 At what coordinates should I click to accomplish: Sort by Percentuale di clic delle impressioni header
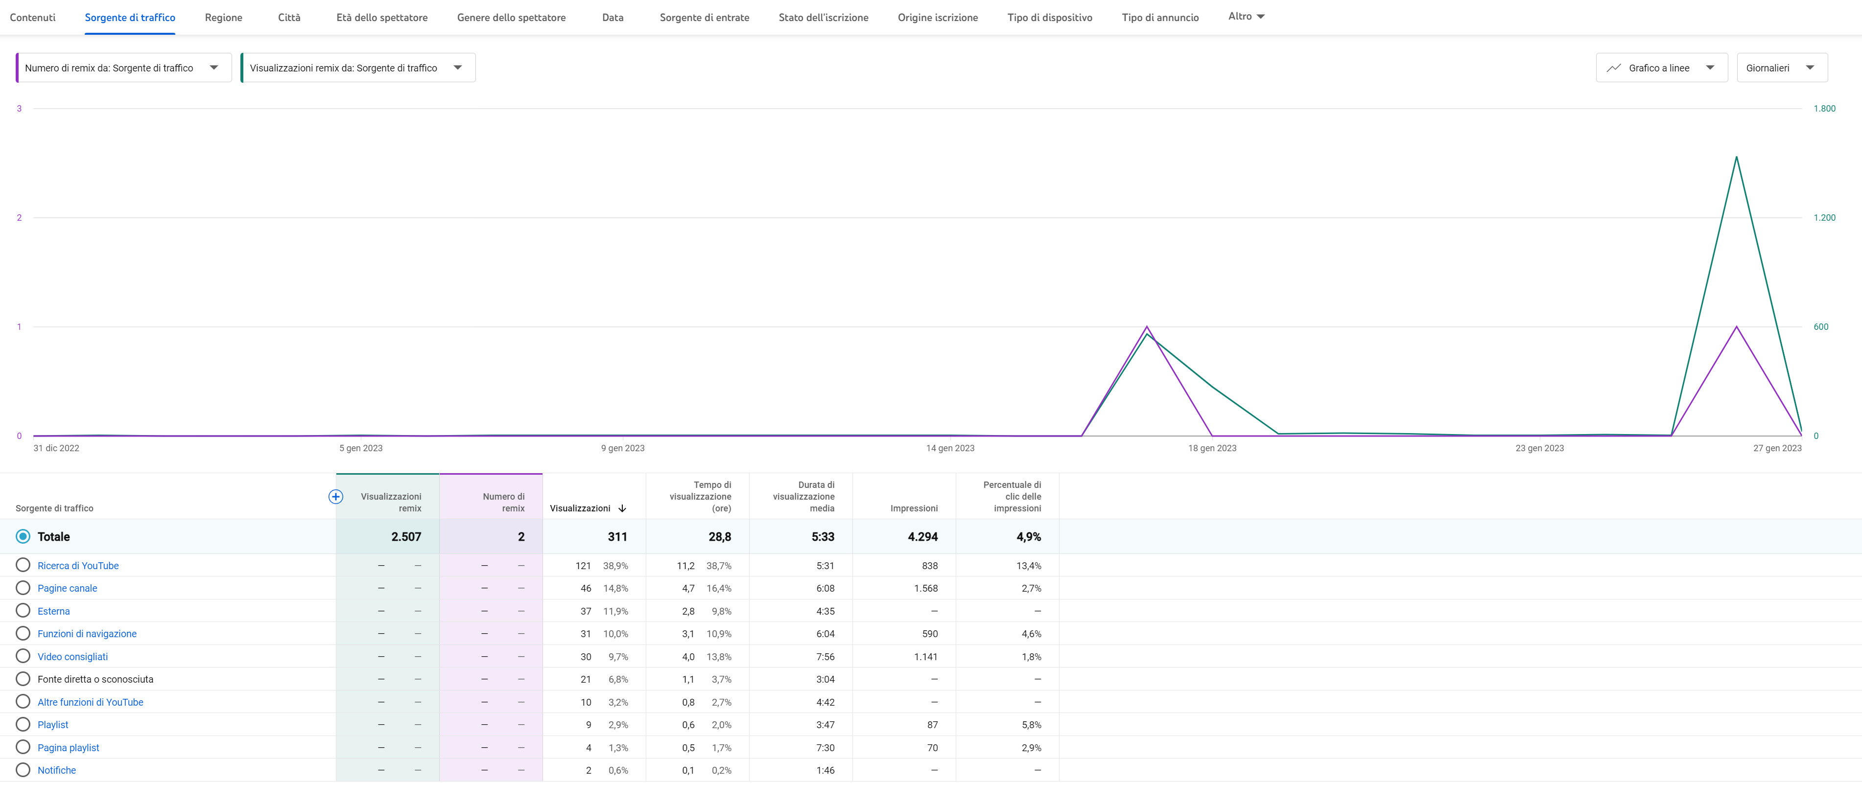point(1012,496)
